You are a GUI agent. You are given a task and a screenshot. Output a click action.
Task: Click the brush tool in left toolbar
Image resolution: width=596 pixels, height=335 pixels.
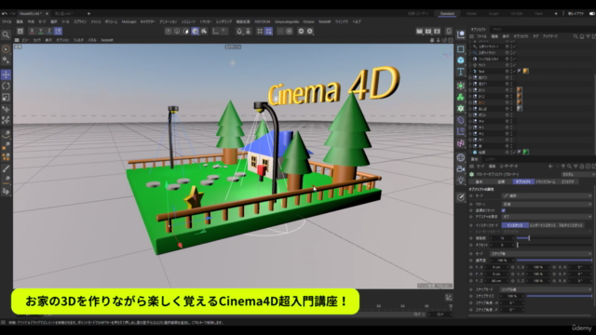point(7,168)
